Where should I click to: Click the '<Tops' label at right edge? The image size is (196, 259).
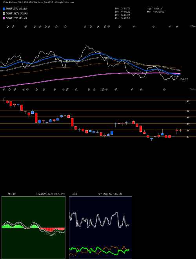pos(192,26)
